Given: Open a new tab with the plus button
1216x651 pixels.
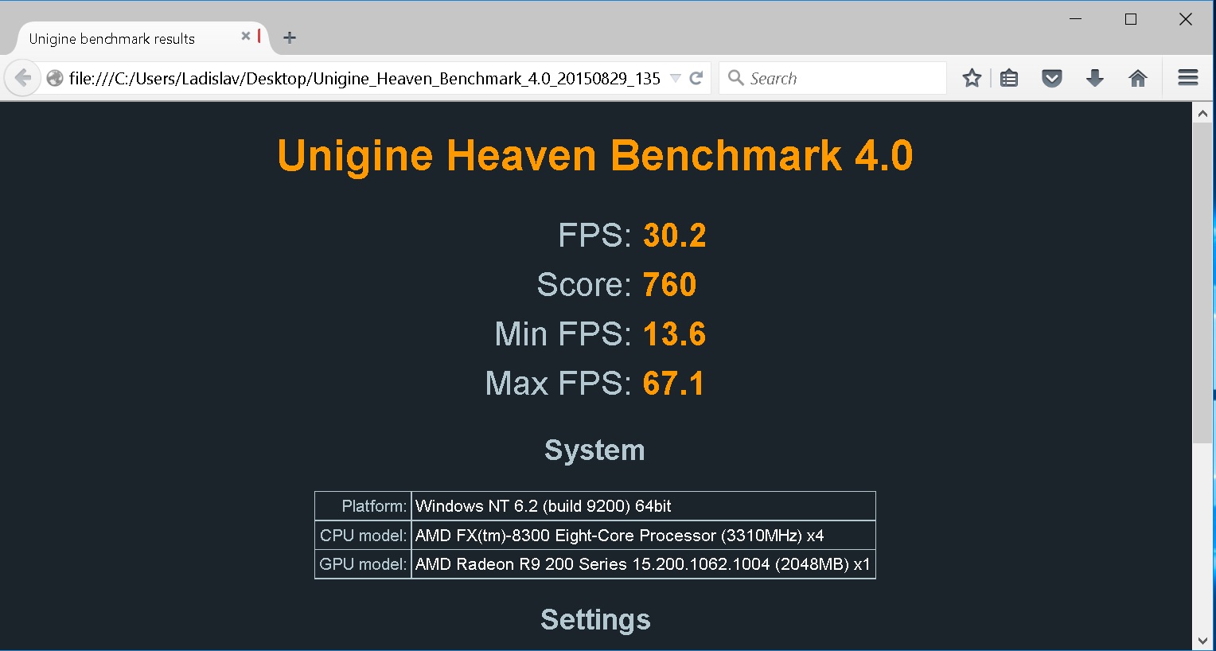Looking at the screenshot, I should (x=290, y=37).
